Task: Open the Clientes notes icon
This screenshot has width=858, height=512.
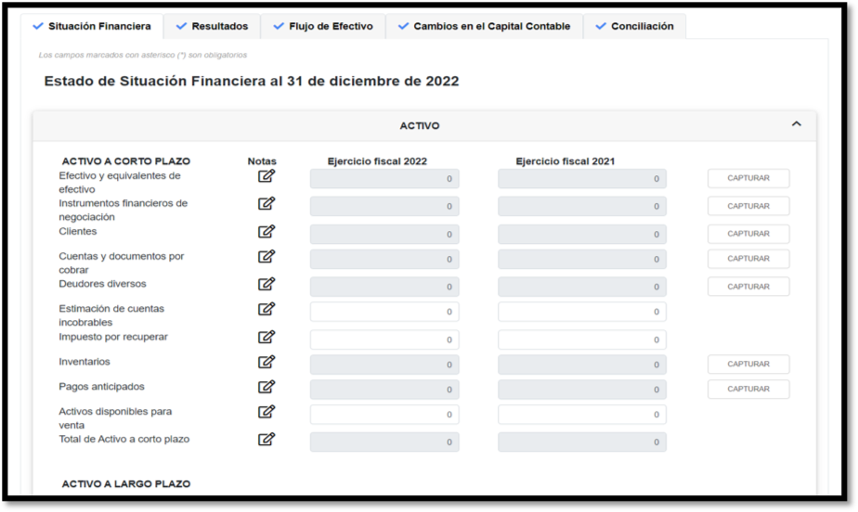Action: 266,232
